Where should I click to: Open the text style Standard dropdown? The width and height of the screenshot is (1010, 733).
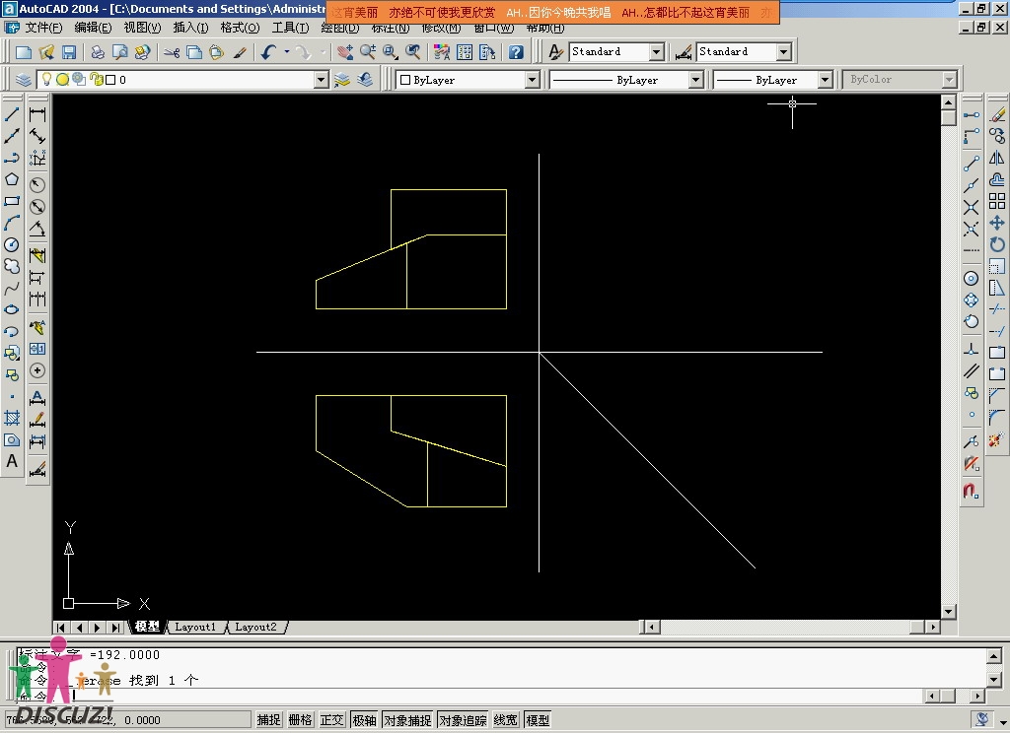tap(656, 51)
